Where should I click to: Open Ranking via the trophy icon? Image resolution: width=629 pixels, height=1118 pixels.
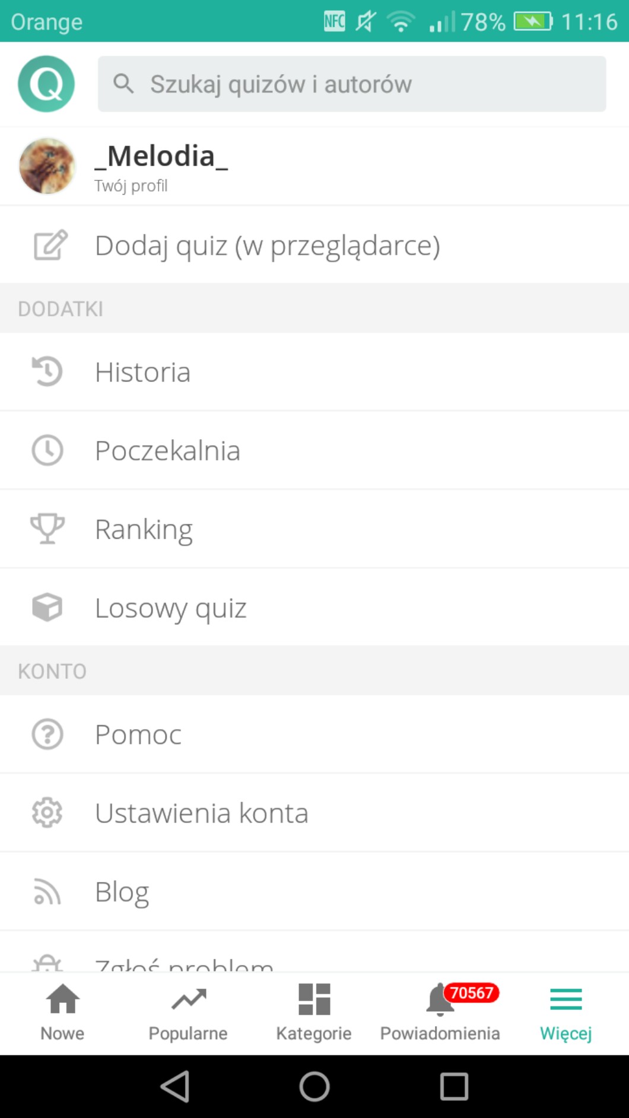pos(47,528)
